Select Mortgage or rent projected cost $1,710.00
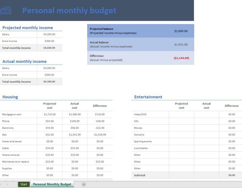Screen dimensions: 242x188 point(50,115)
